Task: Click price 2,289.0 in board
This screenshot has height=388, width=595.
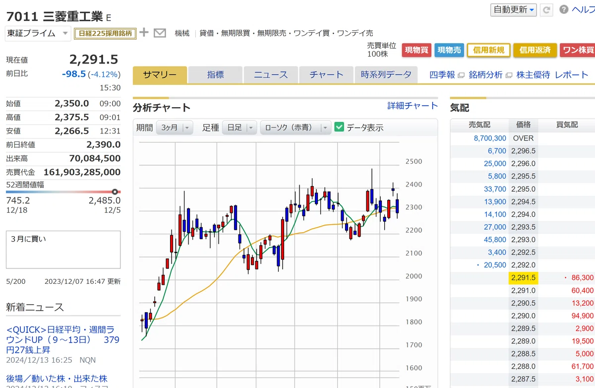Action: coord(524,341)
